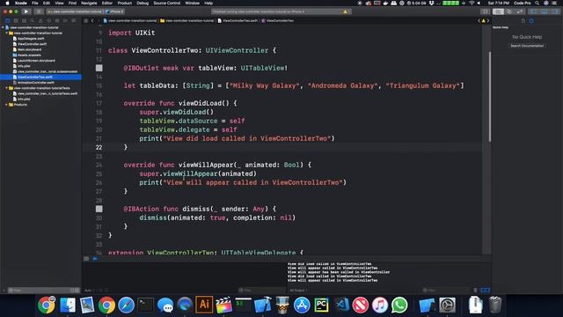This screenshot has height=317, width=563.
Task: Open Xcode icon in the Dock
Action: pyautogui.click(x=263, y=305)
